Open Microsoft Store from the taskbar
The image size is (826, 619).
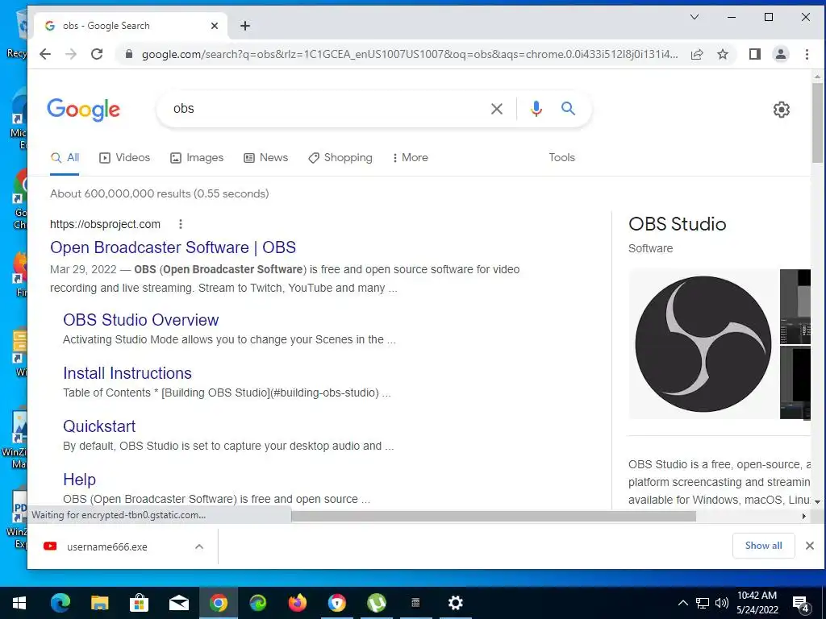point(139,603)
